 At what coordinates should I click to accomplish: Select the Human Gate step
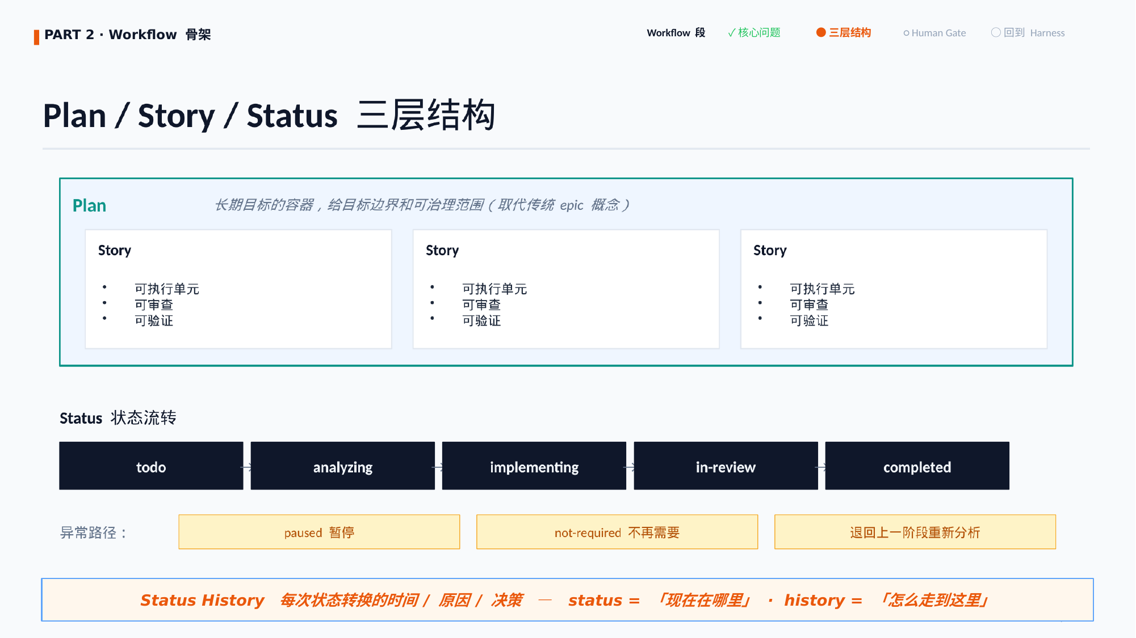pos(934,33)
